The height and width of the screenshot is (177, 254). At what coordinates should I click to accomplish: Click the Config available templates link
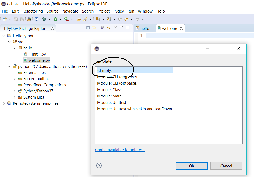(x=120, y=150)
